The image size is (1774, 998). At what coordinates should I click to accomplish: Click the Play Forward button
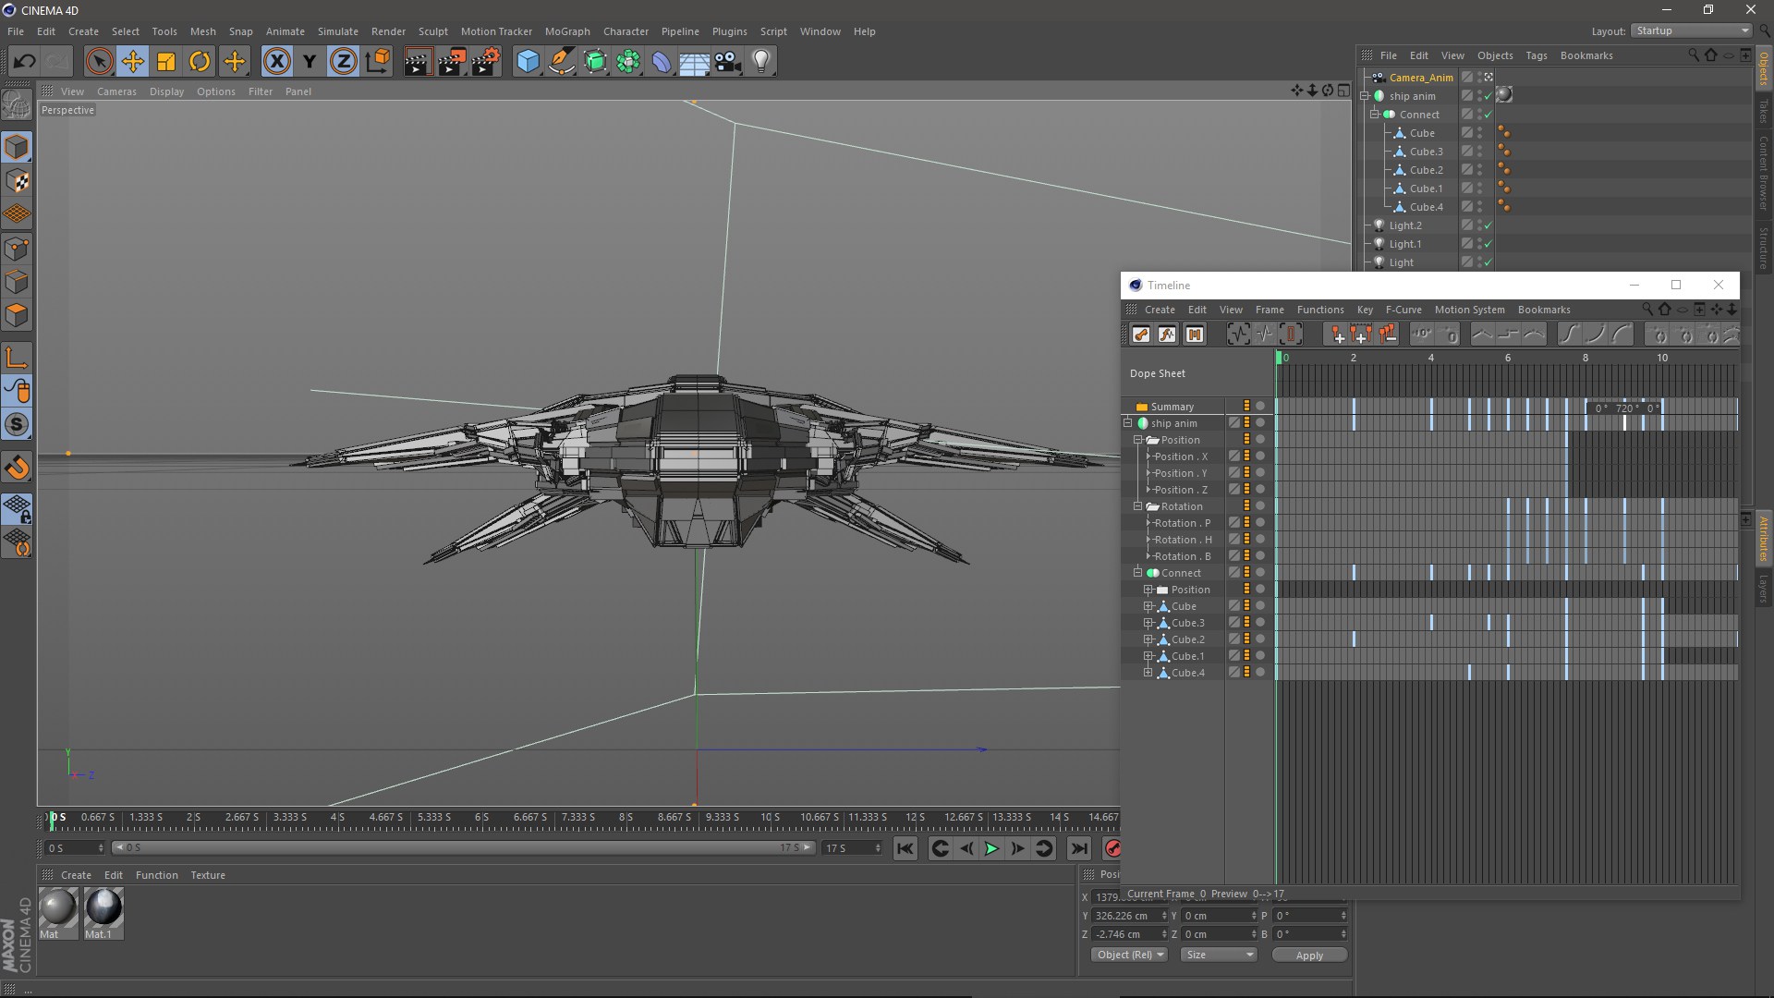(x=990, y=848)
